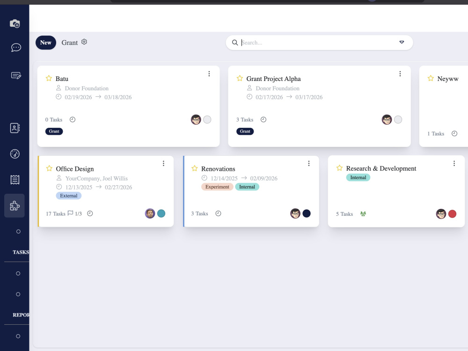
Task: Click user avatar on Batu card
Action: pyautogui.click(x=196, y=119)
